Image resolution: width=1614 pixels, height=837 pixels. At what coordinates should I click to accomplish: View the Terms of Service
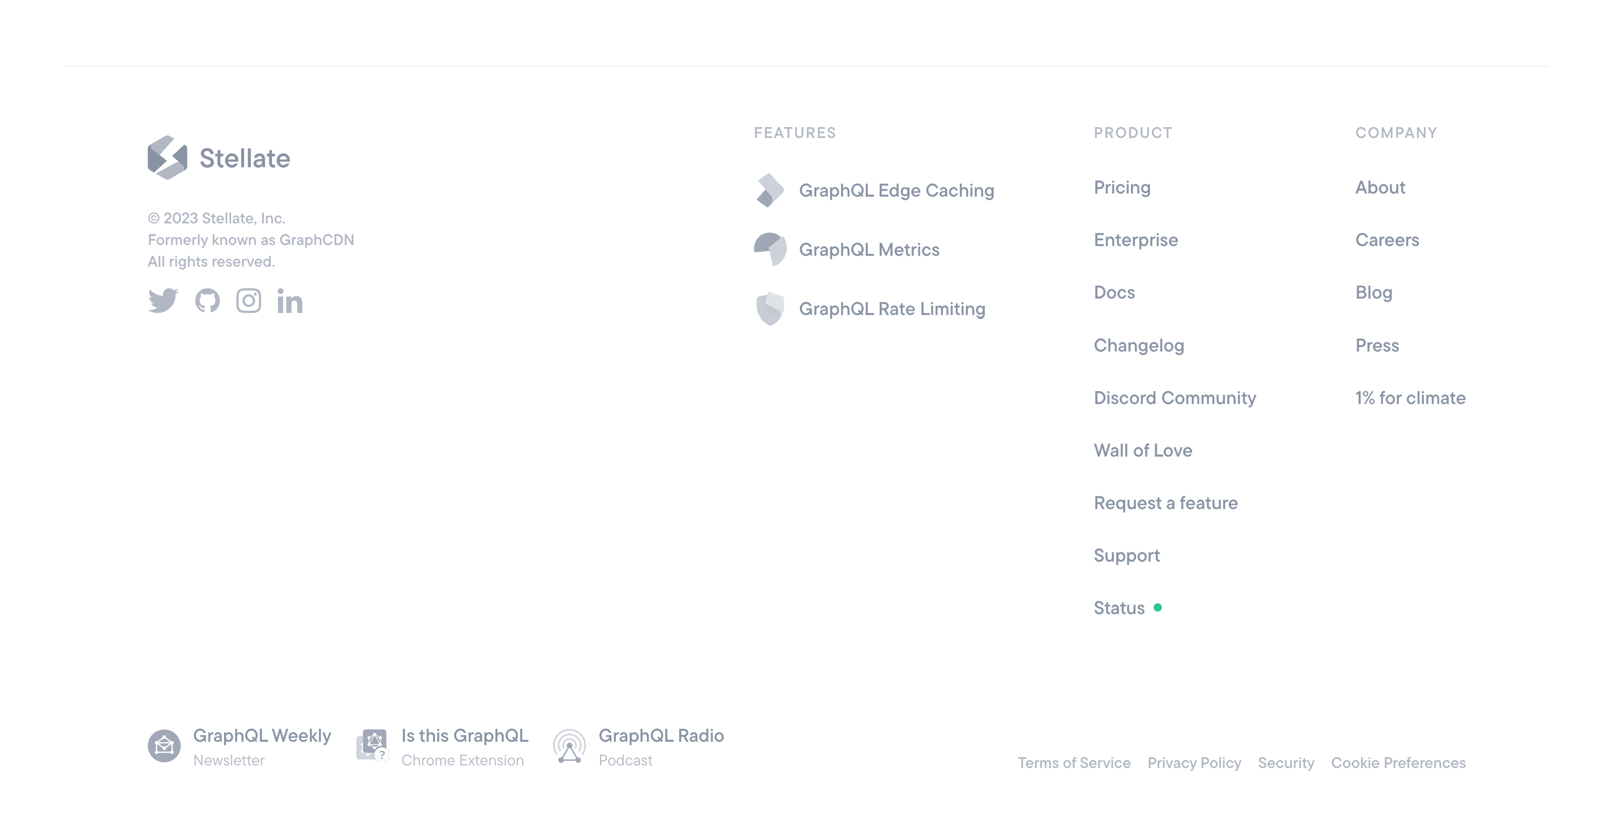click(x=1074, y=762)
